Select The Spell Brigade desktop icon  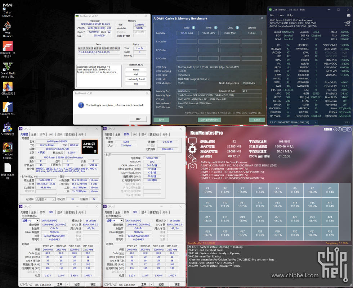8,151
